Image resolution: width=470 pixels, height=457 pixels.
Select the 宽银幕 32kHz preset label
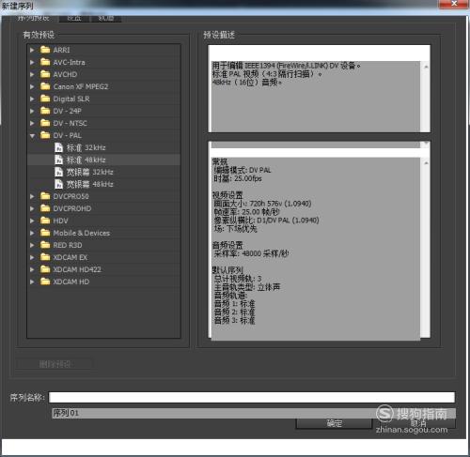point(89,172)
